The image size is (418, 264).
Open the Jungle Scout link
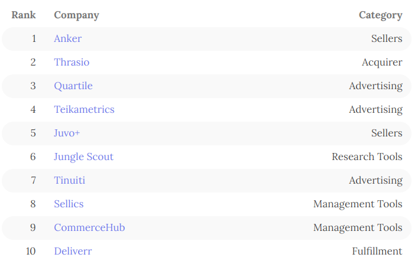[x=83, y=157]
